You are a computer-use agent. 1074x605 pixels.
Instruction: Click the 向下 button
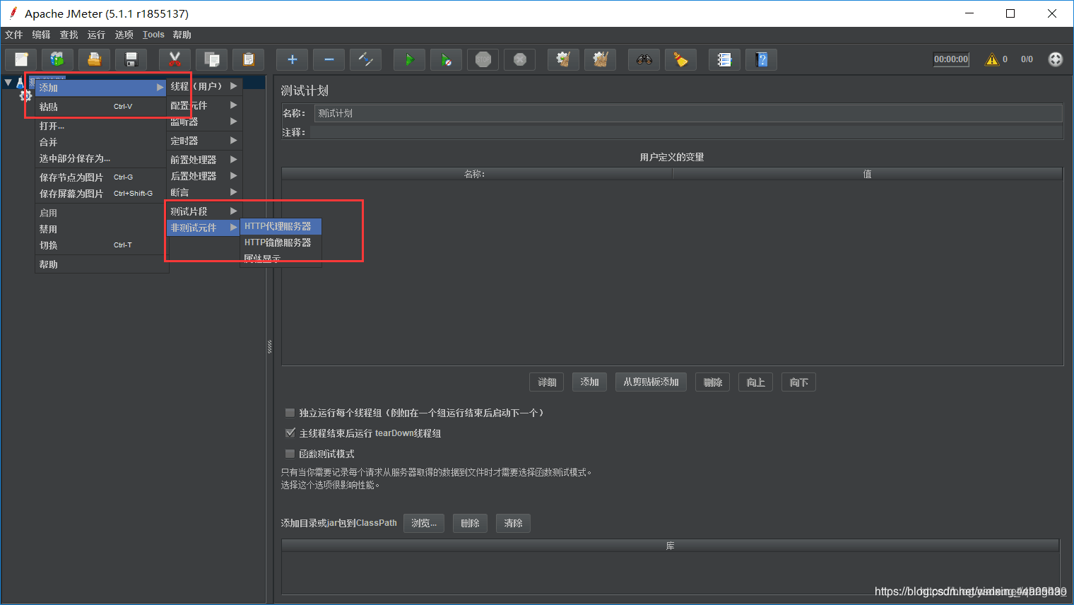[798, 382]
